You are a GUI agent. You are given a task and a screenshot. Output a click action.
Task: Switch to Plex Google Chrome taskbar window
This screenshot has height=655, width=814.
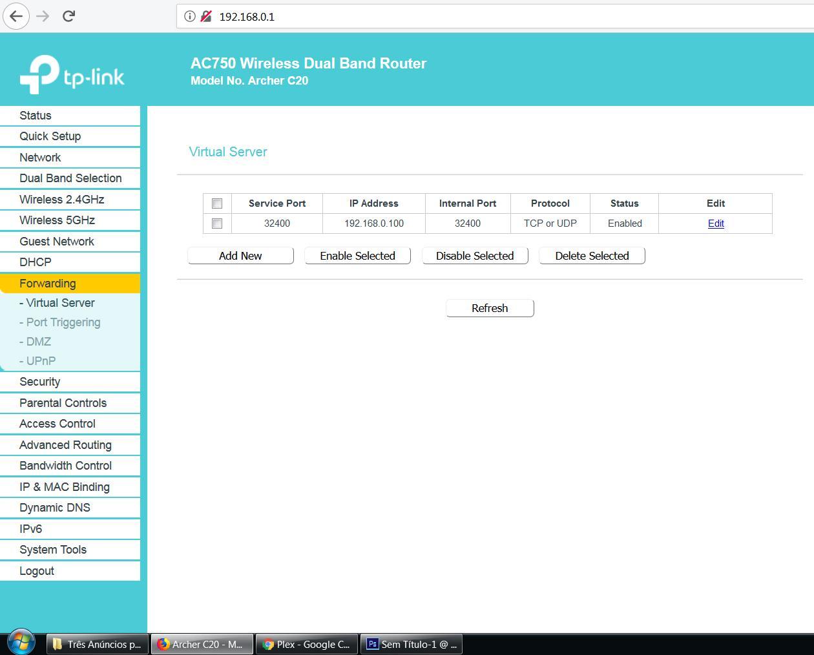coord(307,644)
